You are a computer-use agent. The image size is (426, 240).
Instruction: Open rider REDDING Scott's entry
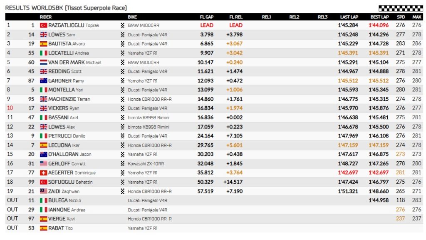pyautogui.click(x=65, y=71)
